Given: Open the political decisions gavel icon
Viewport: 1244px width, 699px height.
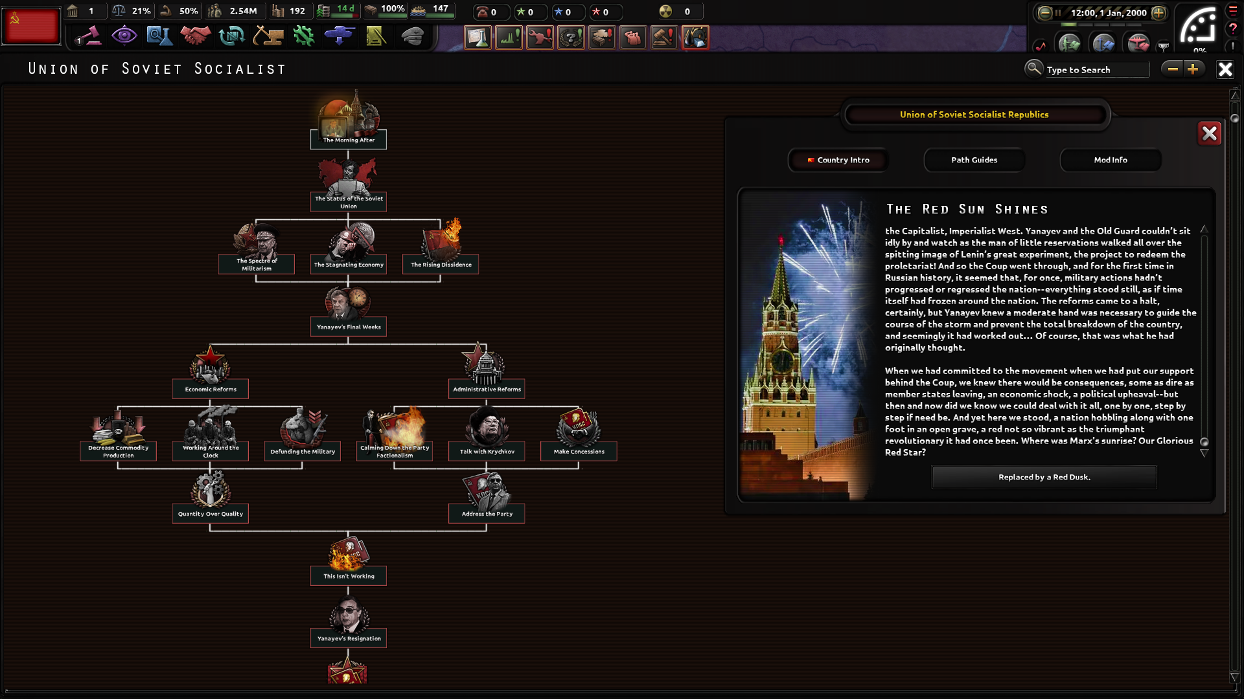Looking at the screenshot, I should [x=89, y=36].
